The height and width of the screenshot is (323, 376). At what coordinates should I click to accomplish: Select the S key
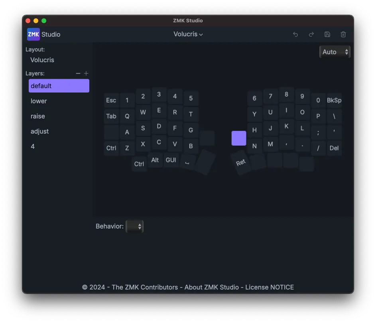(x=143, y=128)
